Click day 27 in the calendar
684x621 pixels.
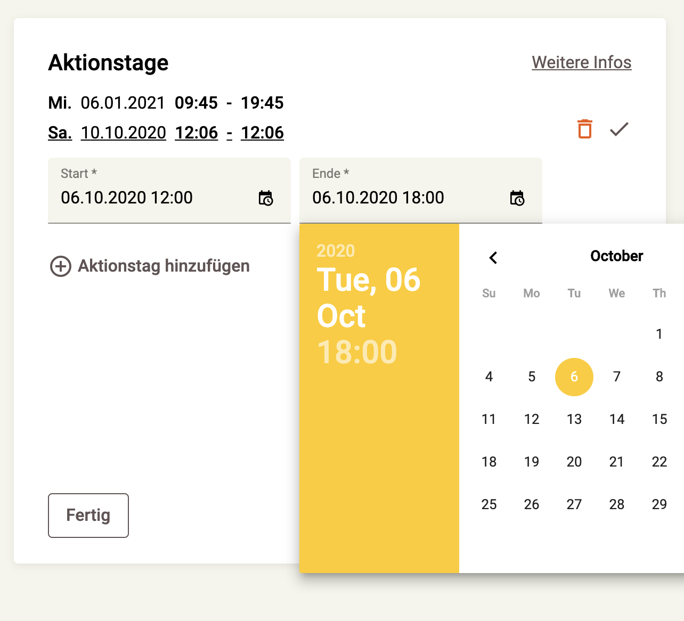click(574, 504)
